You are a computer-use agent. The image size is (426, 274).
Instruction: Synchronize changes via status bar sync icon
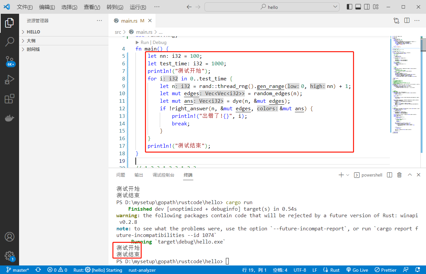pyautogui.click(x=38, y=270)
